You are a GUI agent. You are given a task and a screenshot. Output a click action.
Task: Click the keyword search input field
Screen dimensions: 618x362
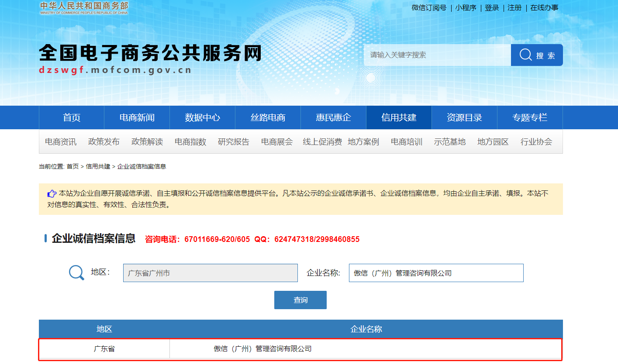[x=437, y=55]
